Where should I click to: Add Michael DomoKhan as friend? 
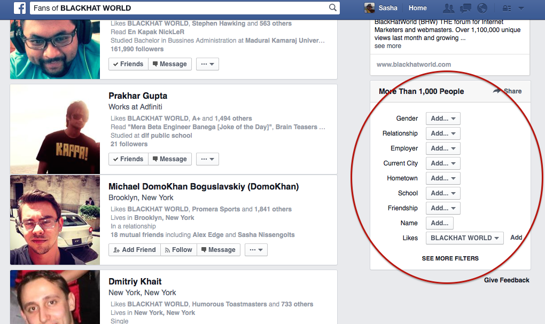pos(135,250)
